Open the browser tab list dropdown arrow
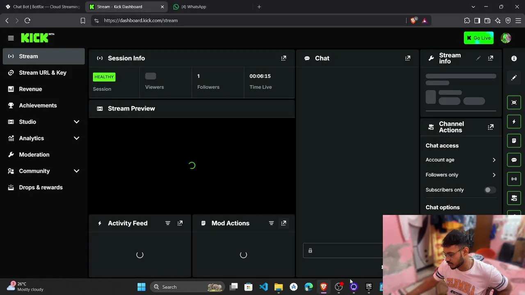Image resolution: width=525 pixels, height=295 pixels. click(x=473, y=7)
